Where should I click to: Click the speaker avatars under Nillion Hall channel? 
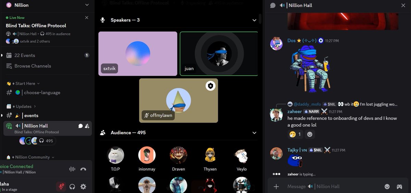coord(28,141)
